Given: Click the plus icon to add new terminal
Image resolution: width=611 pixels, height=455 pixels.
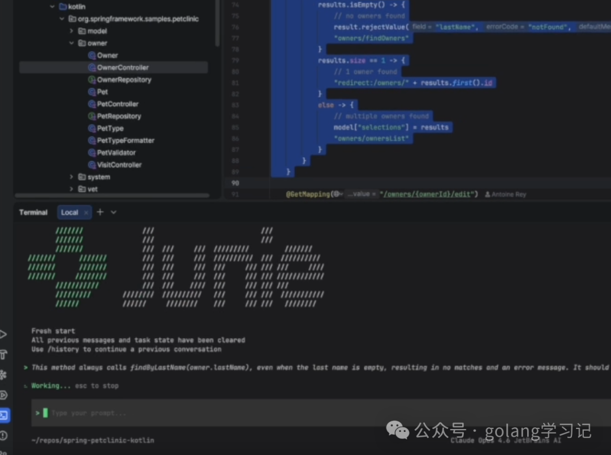Looking at the screenshot, I should coord(100,212).
